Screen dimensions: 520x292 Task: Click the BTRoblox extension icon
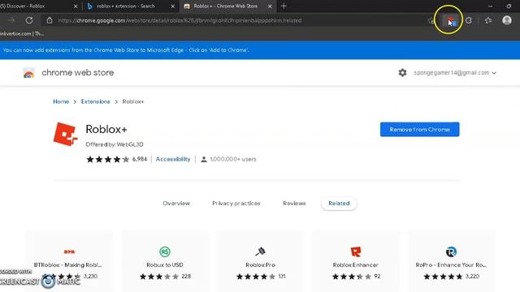coord(69,252)
